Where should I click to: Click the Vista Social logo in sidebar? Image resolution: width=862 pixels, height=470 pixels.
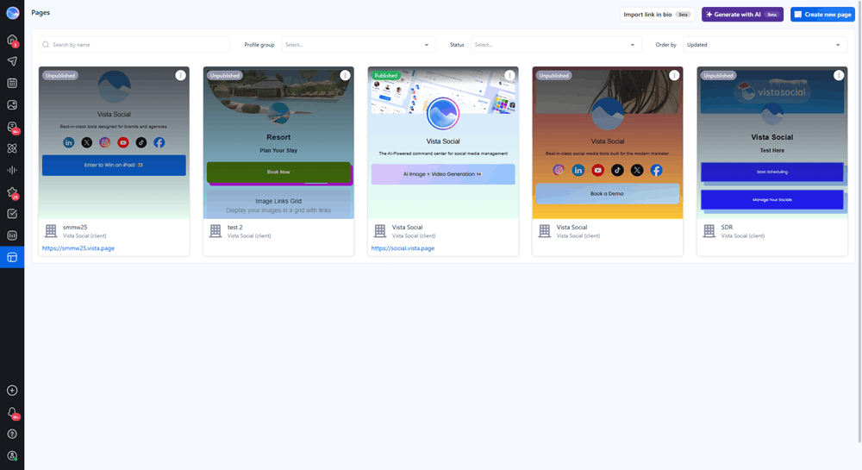coord(12,13)
